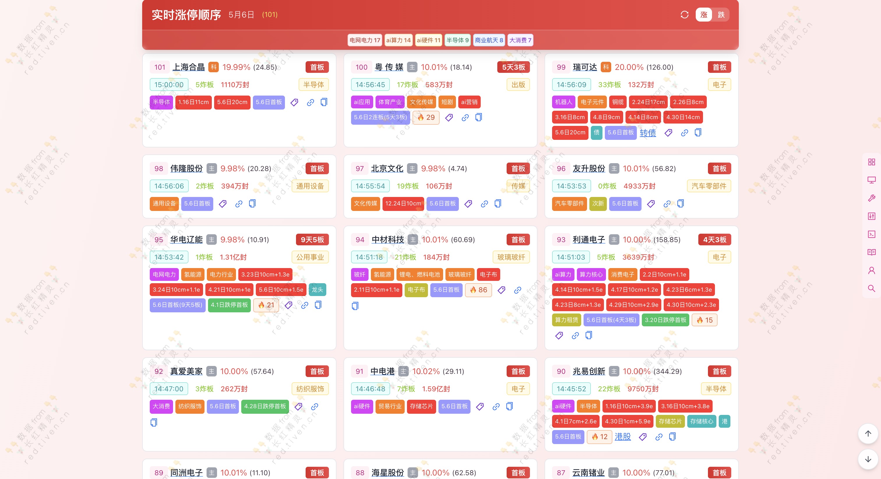Click the copy icon in 中材科技 card
Image resolution: width=881 pixels, height=479 pixels.
point(355,306)
